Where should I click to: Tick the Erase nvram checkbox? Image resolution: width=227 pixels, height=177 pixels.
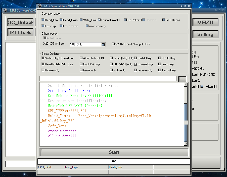pyautogui.click(x=61, y=26)
